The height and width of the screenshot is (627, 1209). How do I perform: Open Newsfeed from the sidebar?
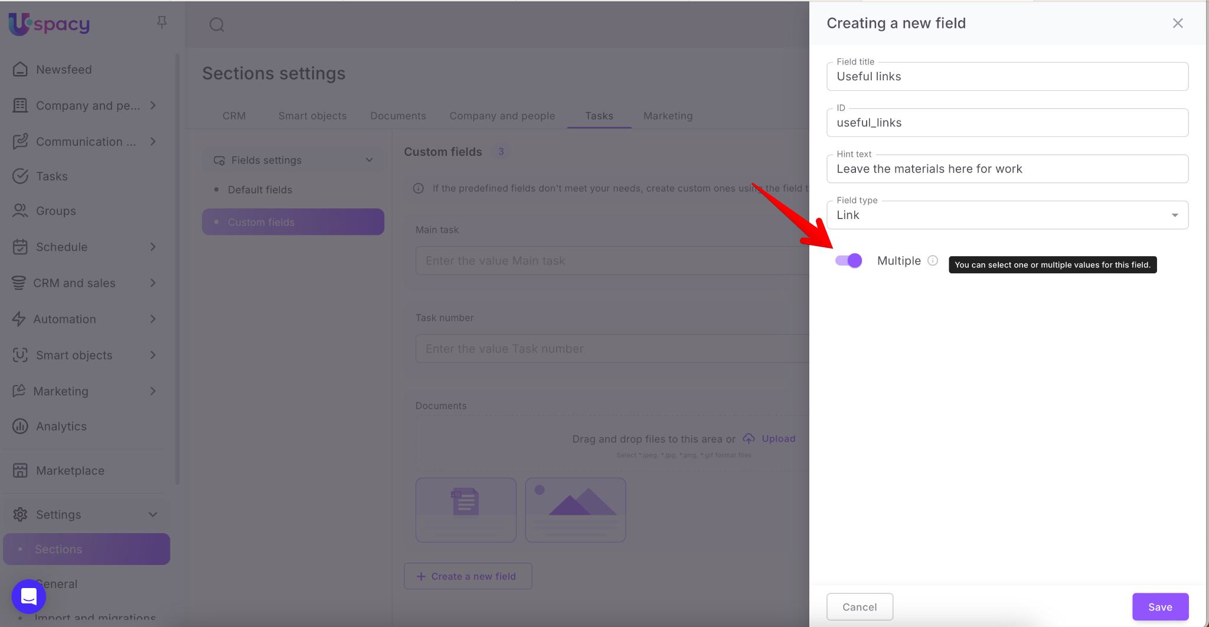tap(64, 70)
